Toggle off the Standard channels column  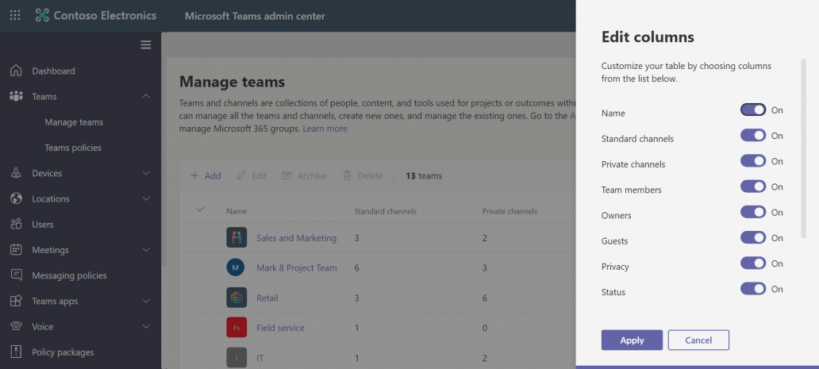[753, 135]
